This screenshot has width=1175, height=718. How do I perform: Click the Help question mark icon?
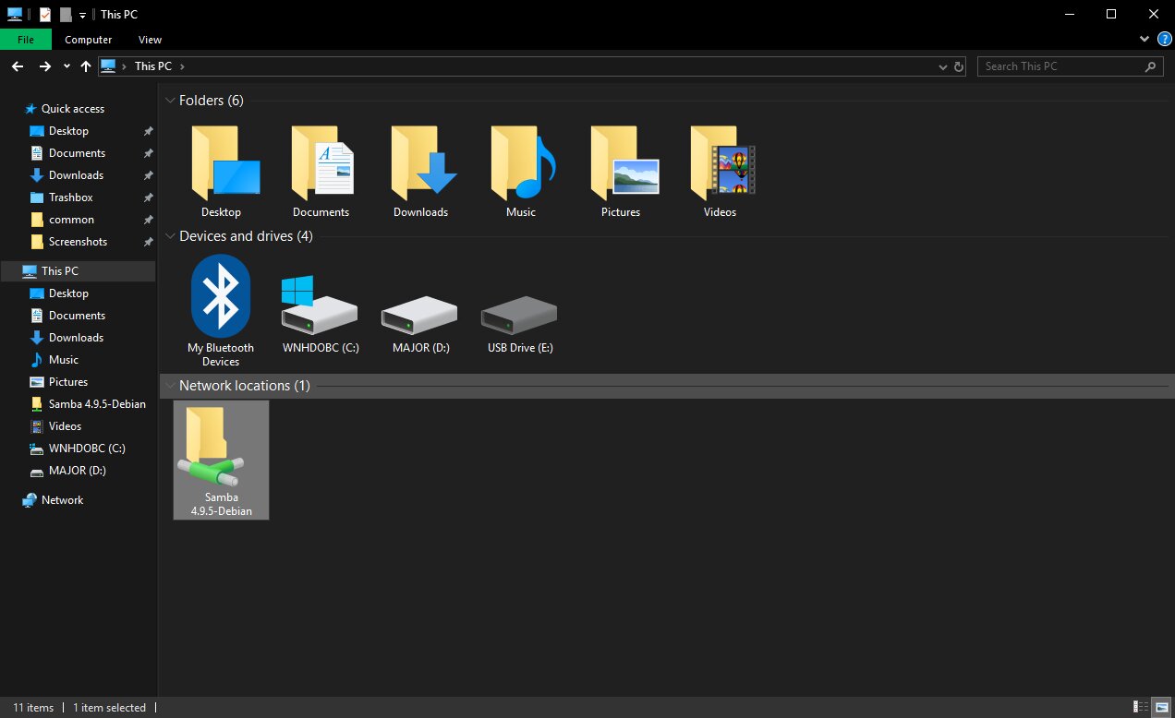[1164, 40]
